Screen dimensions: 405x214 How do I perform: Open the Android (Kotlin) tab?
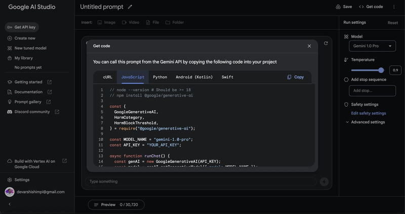(x=194, y=77)
